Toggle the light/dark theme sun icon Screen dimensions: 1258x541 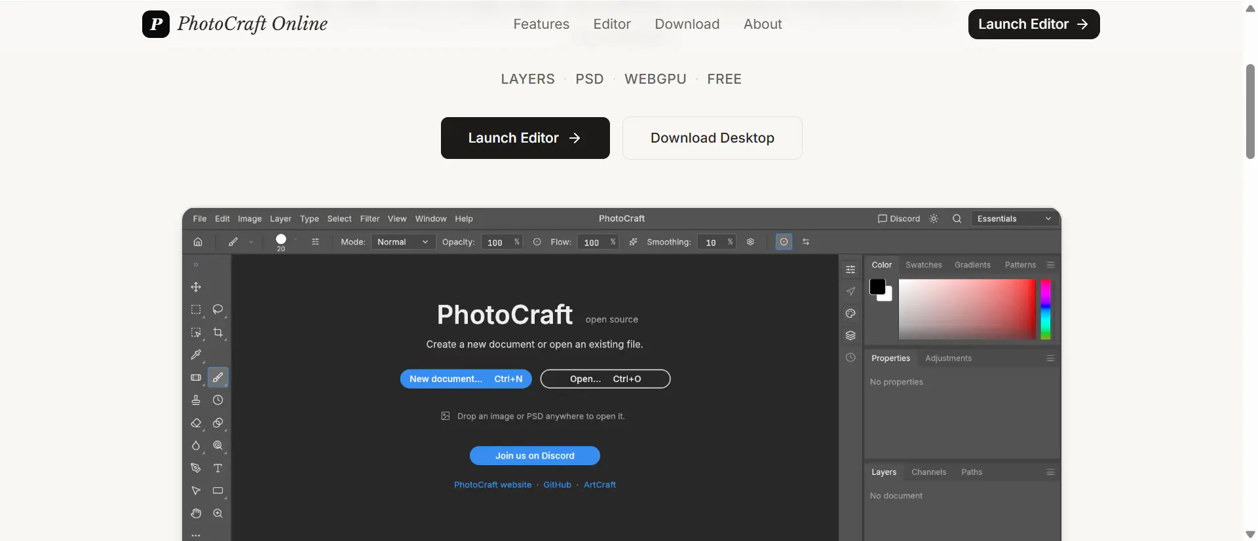click(934, 218)
